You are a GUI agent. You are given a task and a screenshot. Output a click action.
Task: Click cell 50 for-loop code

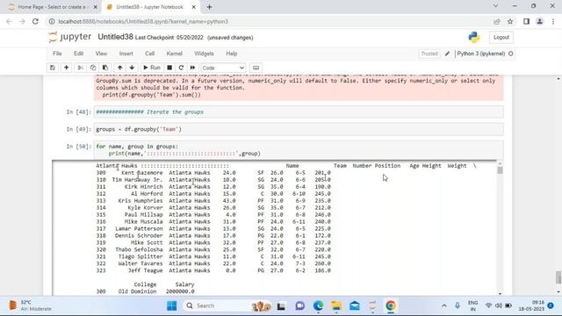pyautogui.click(x=299, y=150)
